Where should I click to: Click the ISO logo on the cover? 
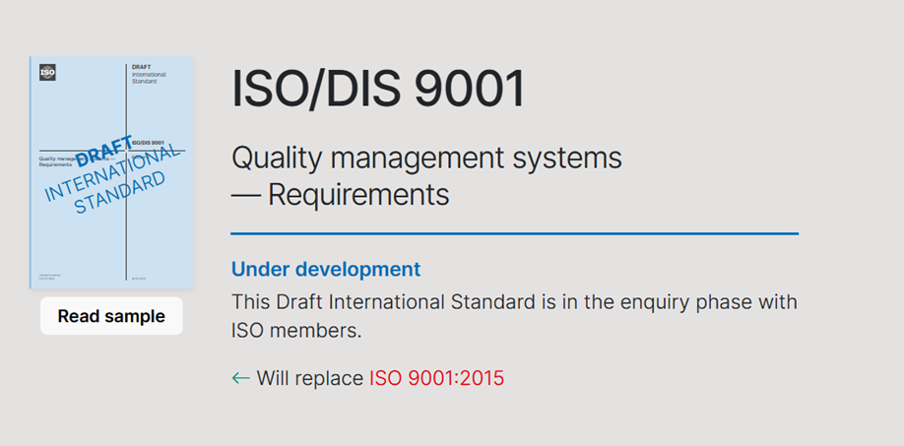(47, 73)
